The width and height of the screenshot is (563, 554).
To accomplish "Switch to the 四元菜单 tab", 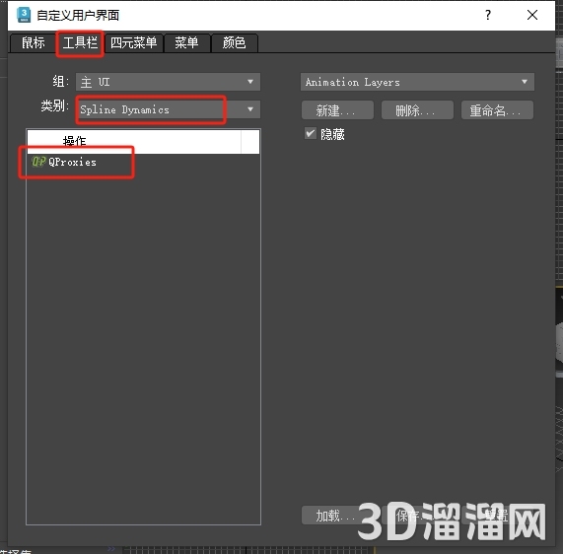I will click(x=133, y=43).
